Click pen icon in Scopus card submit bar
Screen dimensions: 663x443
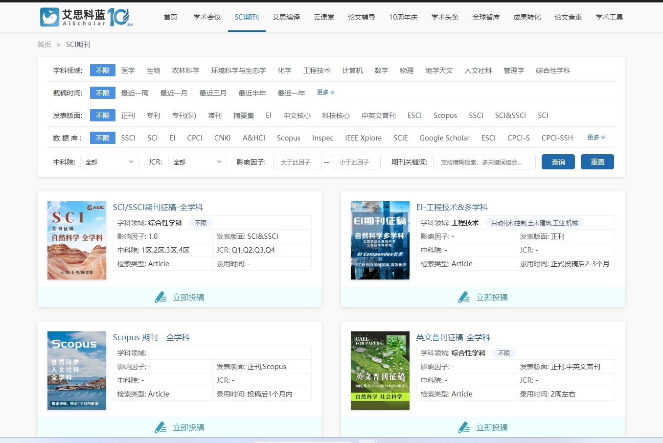point(160,427)
